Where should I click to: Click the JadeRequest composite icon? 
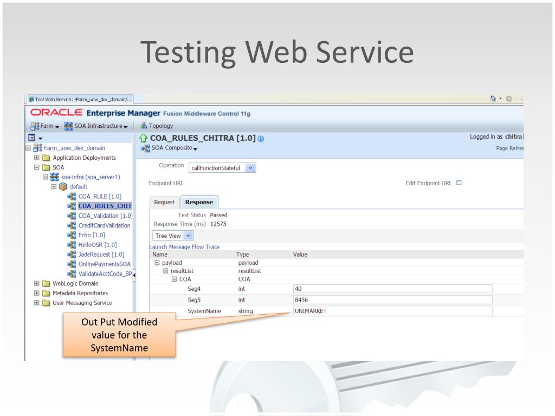click(72, 255)
